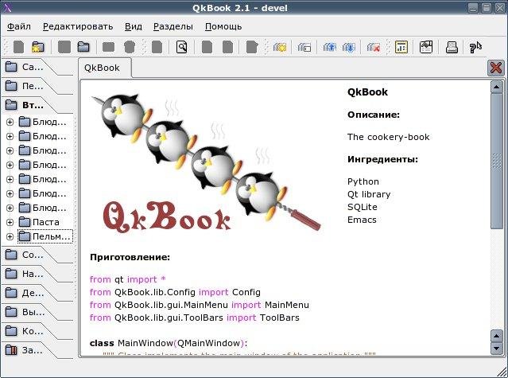
Task: Open window menu icon in title bar
Action: (x=7, y=7)
